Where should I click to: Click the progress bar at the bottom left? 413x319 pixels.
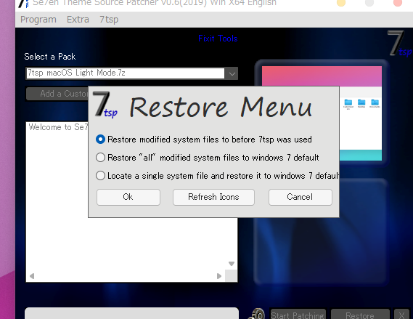[x=131, y=313]
